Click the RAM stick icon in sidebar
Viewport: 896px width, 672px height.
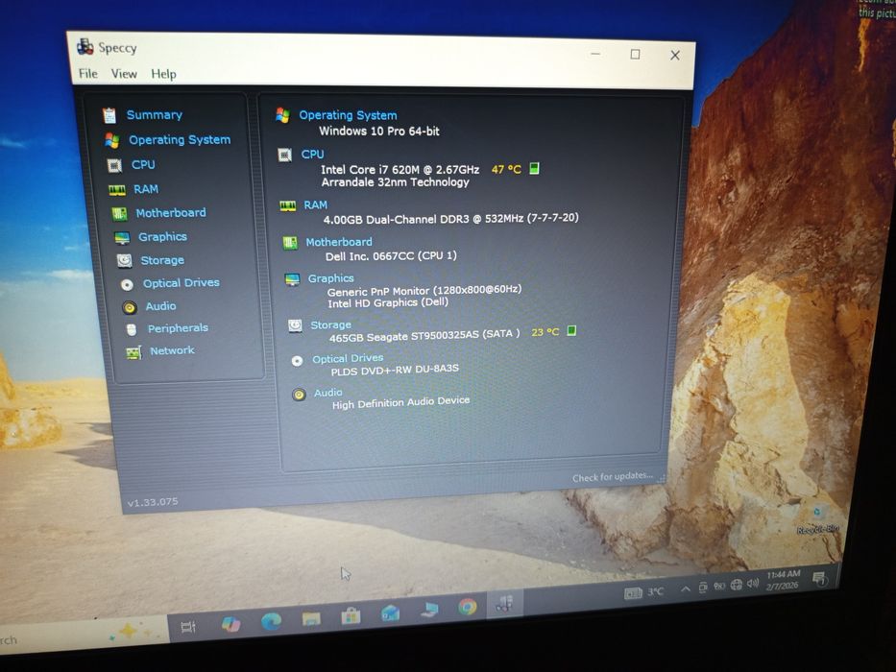coord(117,190)
